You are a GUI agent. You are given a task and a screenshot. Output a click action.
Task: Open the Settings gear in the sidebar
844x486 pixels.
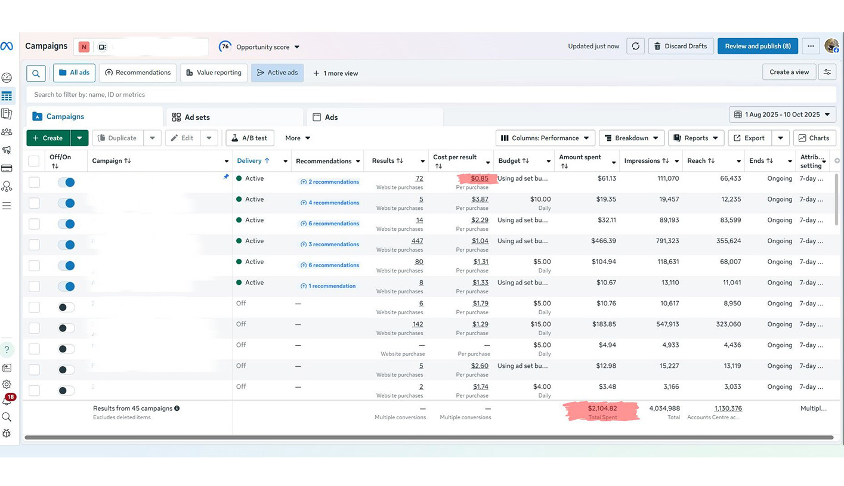point(7,385)
